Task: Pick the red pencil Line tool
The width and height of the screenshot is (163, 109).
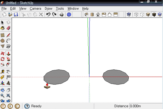Action: point(8,35)
